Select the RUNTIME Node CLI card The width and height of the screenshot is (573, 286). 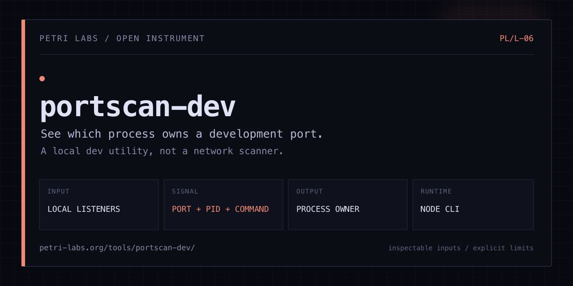[473, 205]
